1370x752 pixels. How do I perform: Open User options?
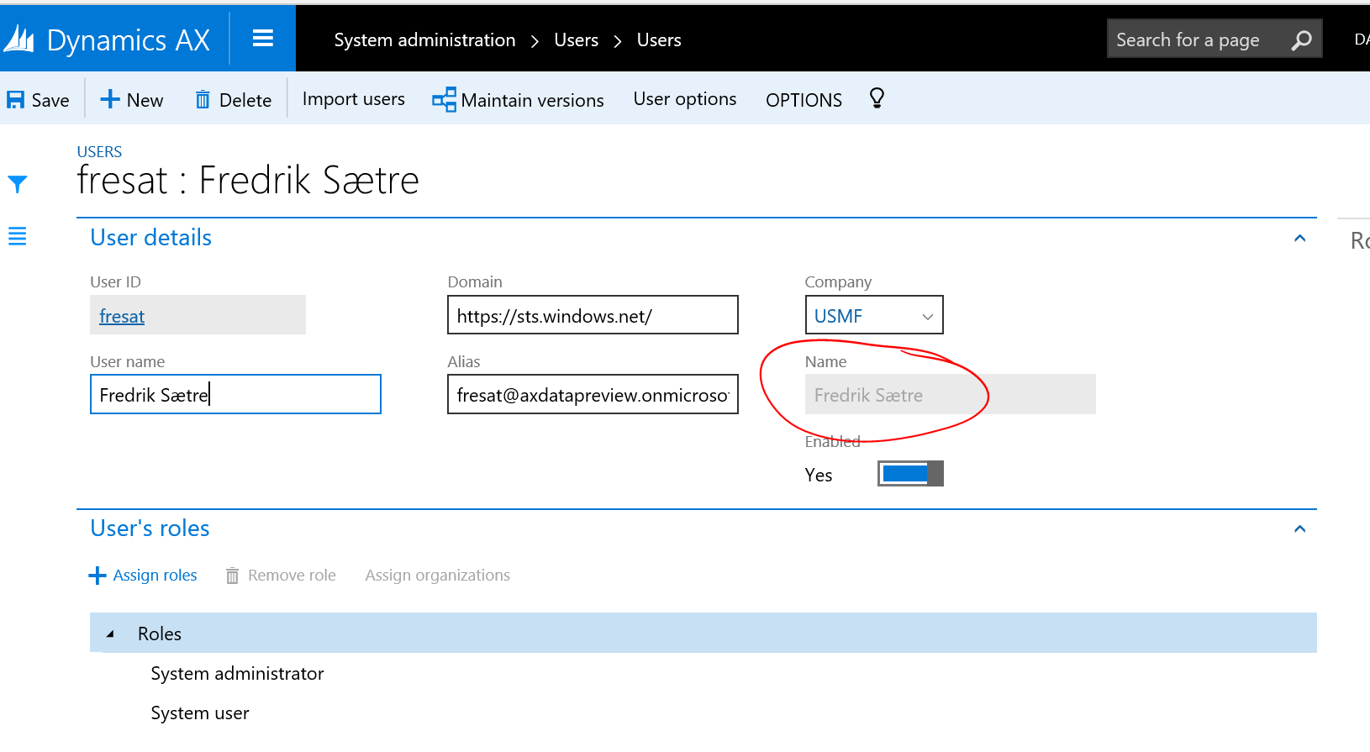coord(685,99)
